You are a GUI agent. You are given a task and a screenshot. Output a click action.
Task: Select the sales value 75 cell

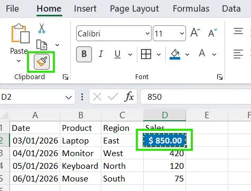[x=164, y=178]
